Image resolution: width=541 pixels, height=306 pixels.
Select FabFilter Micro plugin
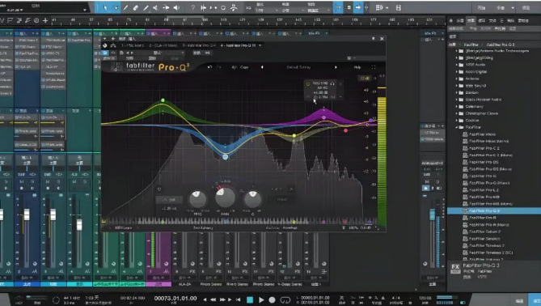pos(482,134)
